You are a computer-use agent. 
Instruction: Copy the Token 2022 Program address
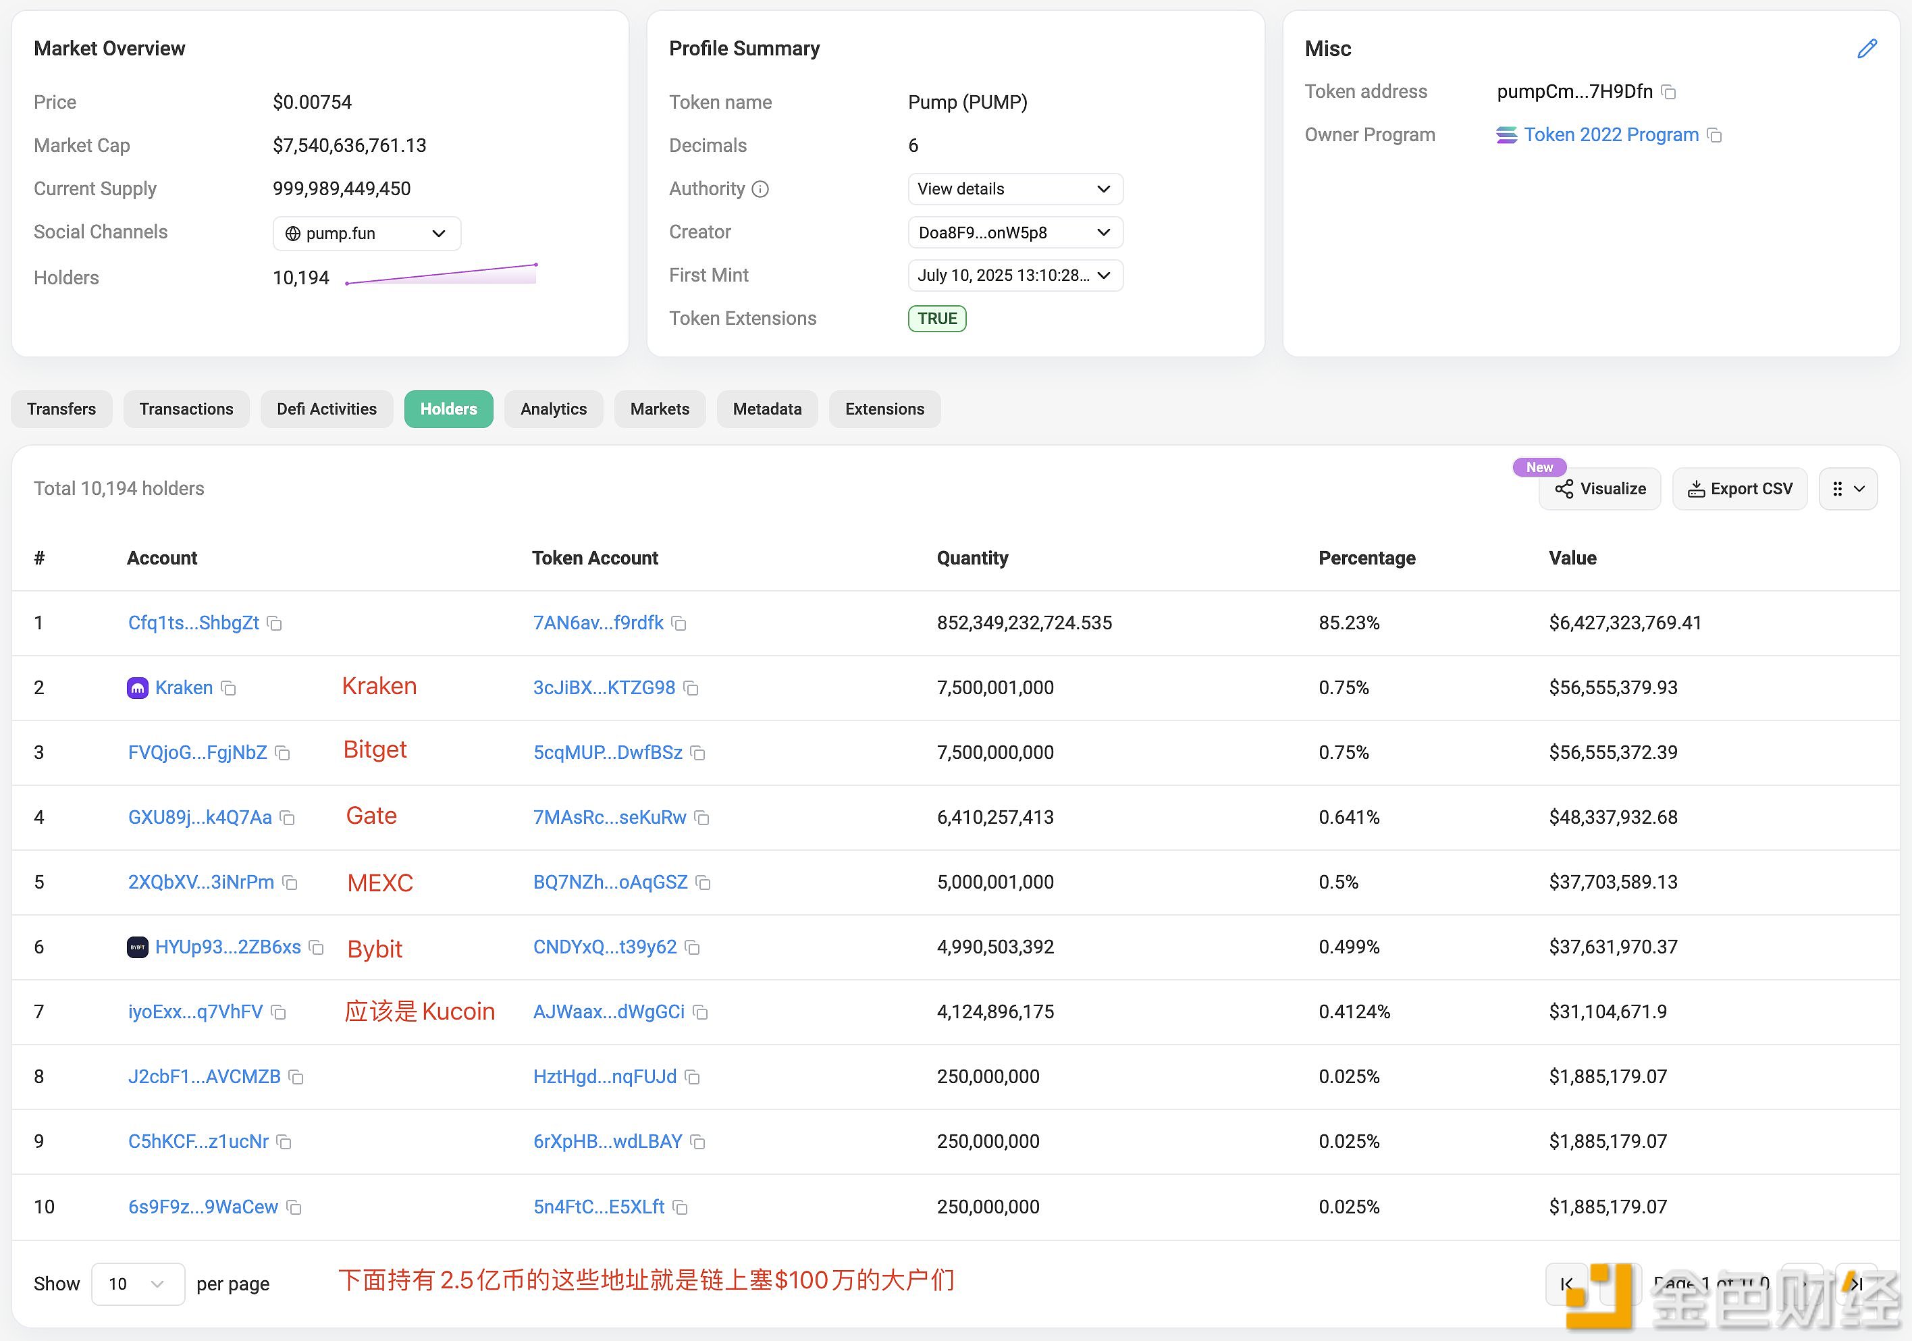click(x=1714, y=136)
